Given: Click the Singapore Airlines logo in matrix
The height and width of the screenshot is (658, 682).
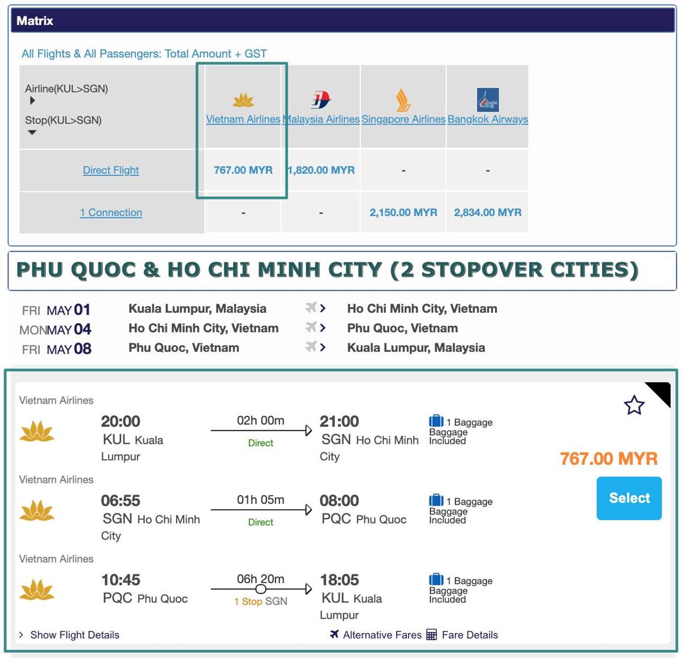Looking at the screenshot, I should pos(403,100).
